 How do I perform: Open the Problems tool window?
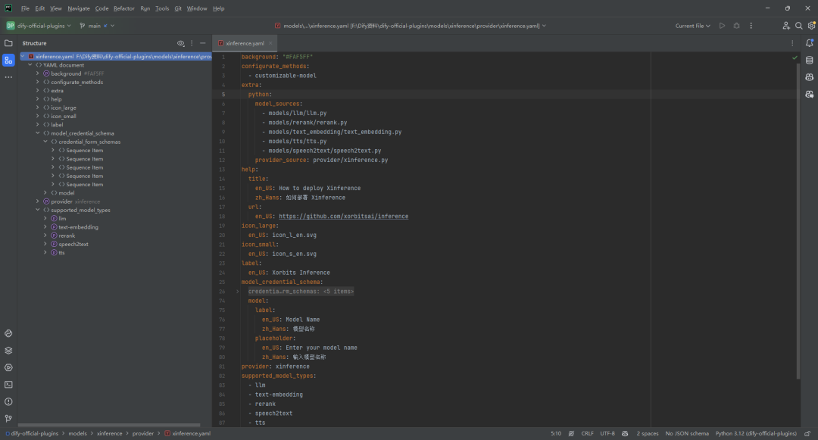point(8,402)
